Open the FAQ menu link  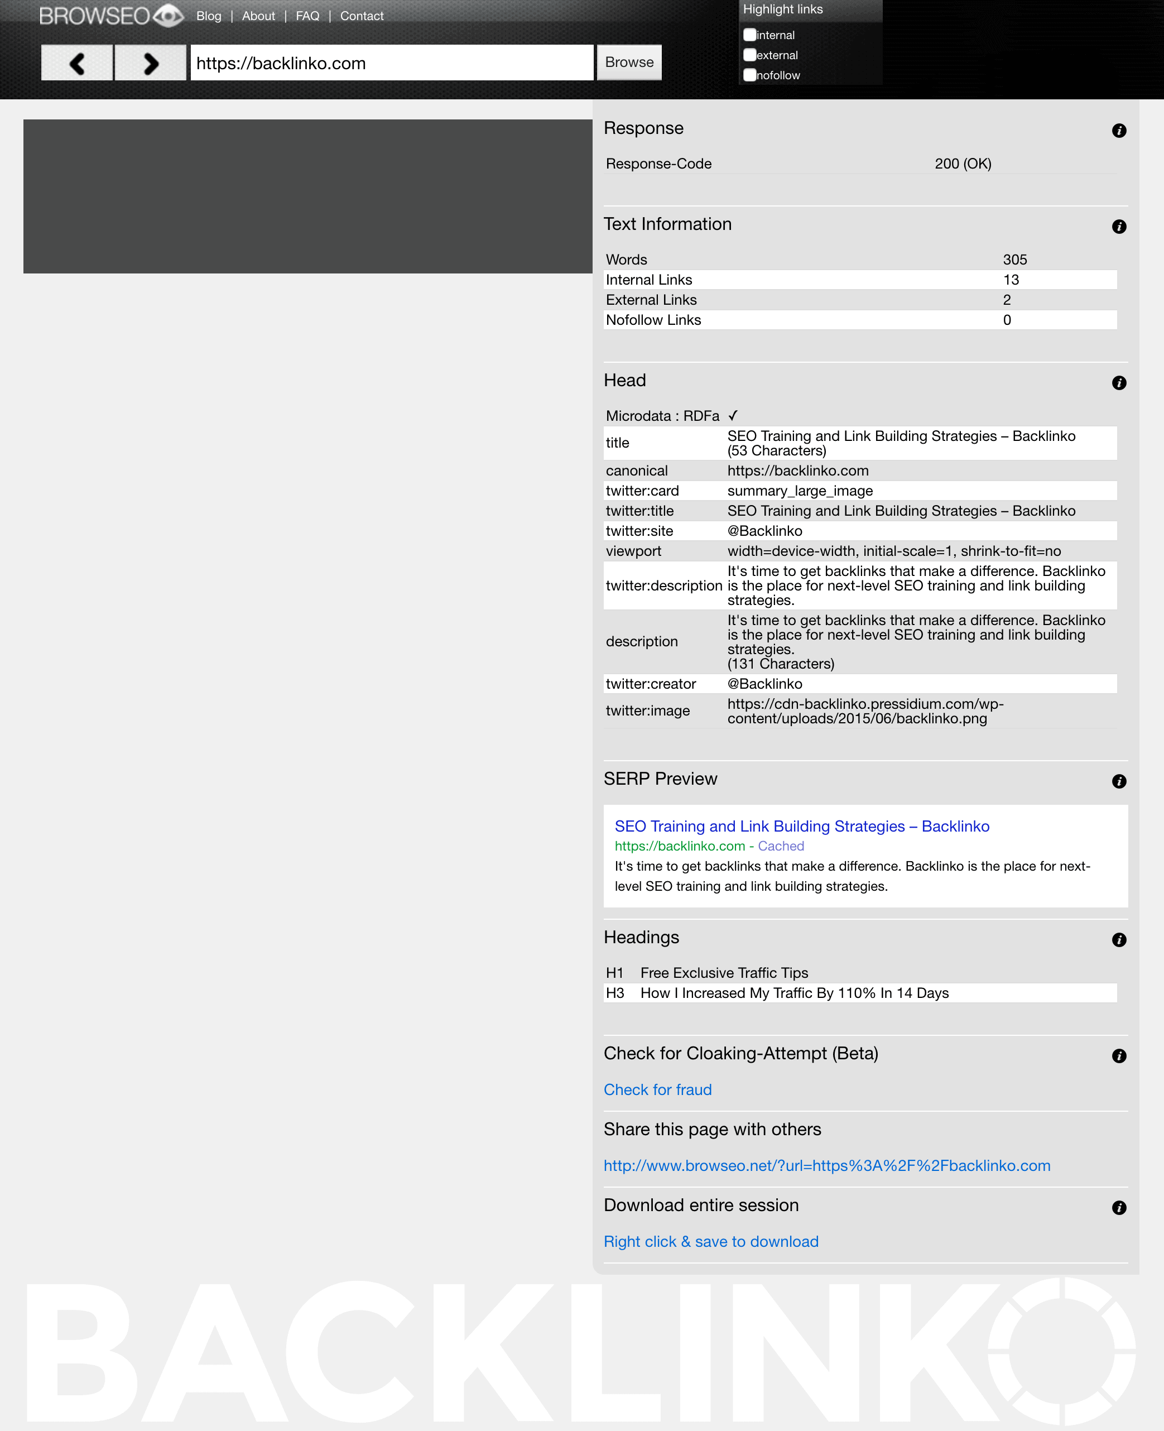tap(307, 16)
